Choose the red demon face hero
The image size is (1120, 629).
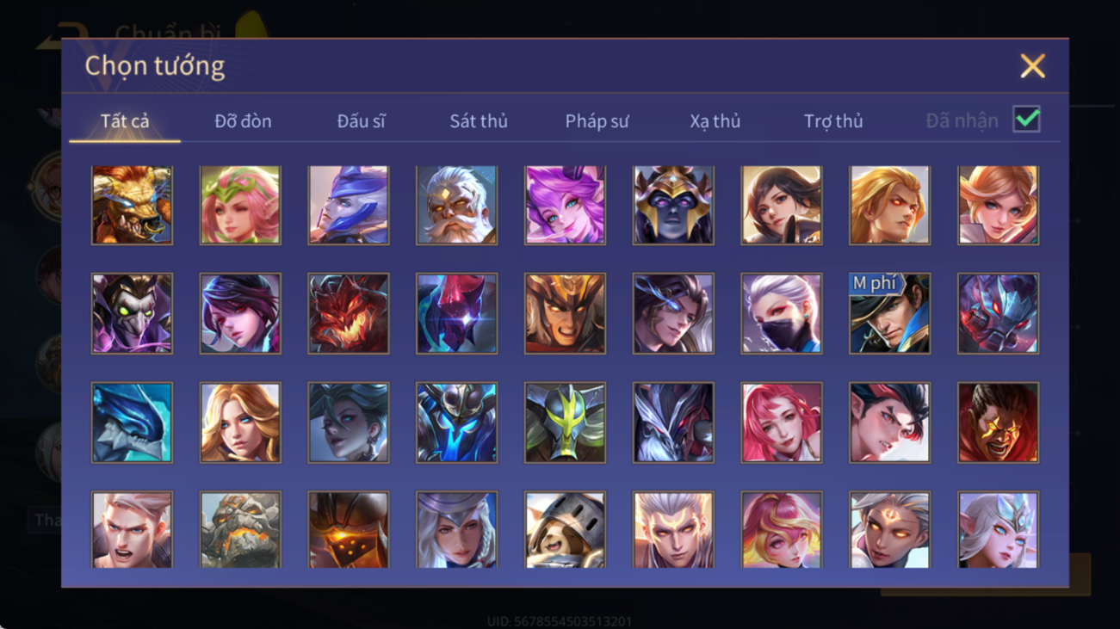tap(349, 313)
